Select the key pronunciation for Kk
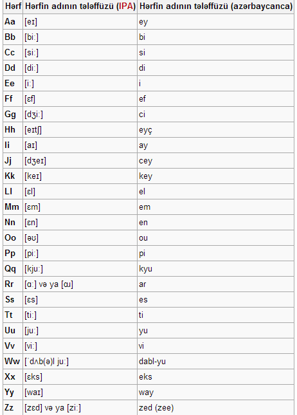297x415 pixels. [x=216, y=176]
